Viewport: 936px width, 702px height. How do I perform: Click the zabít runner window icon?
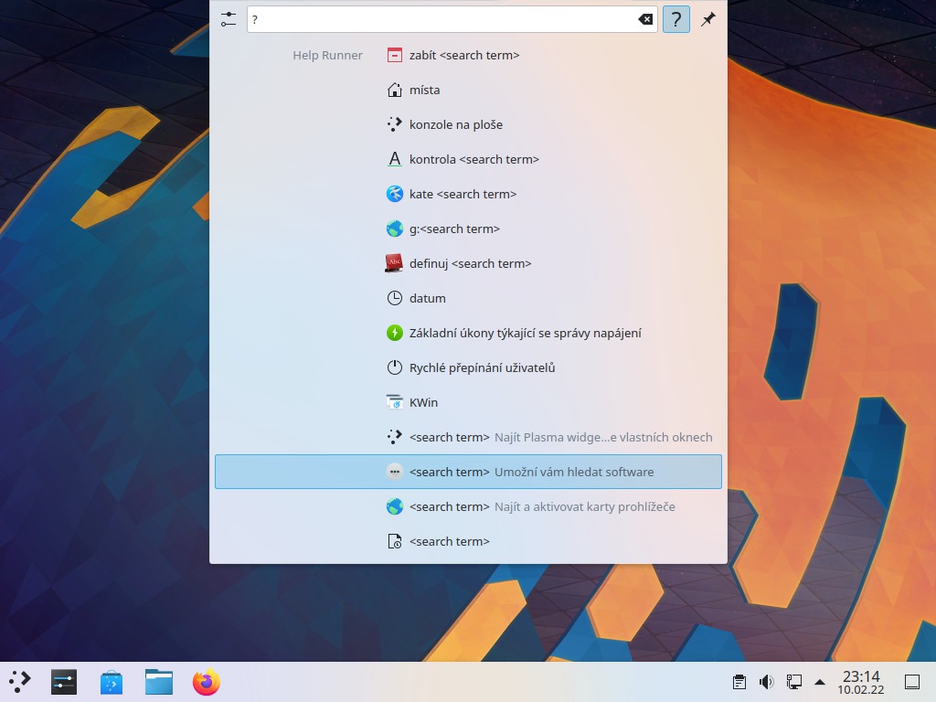pyautogui.click(x=395, y=55)
